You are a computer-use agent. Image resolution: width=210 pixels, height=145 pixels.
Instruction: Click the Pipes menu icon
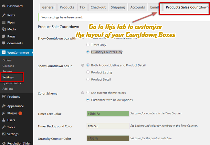point(4,22)
